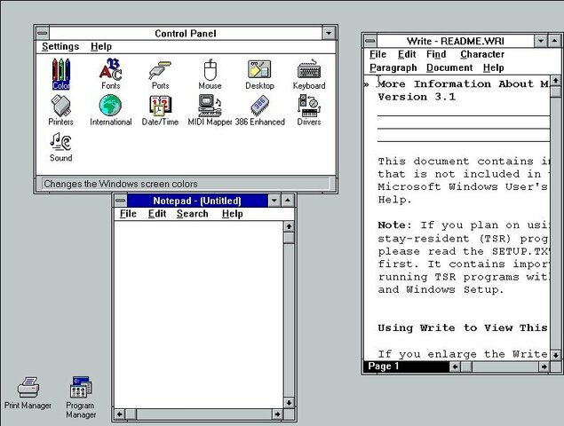Open Notepad's Search menu
The image size is (564, 426).
[193, 214]
